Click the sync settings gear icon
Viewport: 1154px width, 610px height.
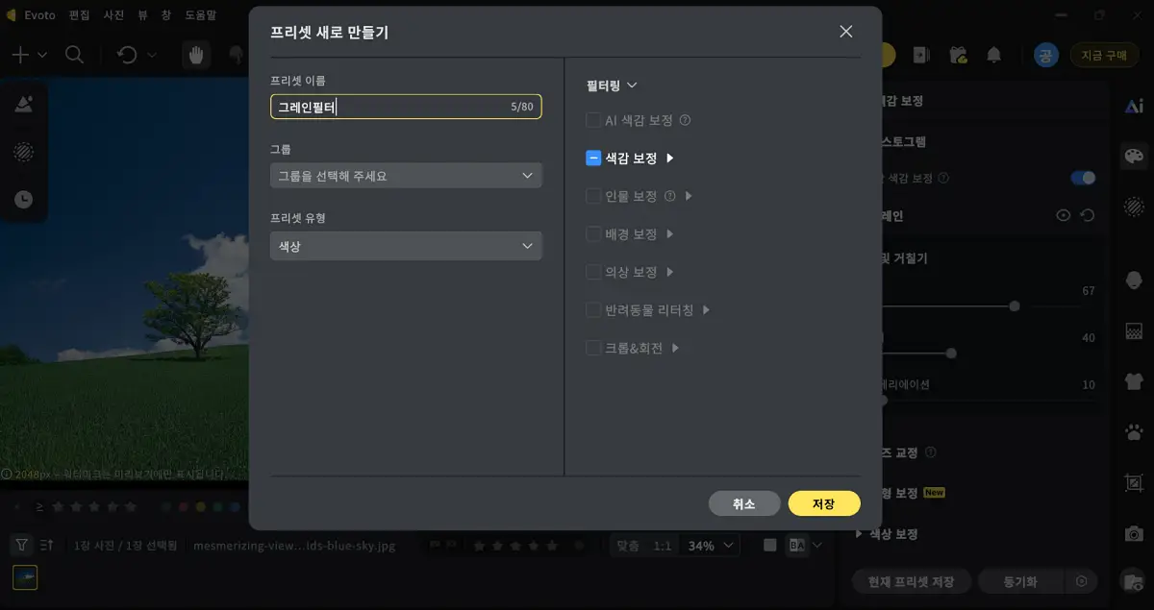1082,581
